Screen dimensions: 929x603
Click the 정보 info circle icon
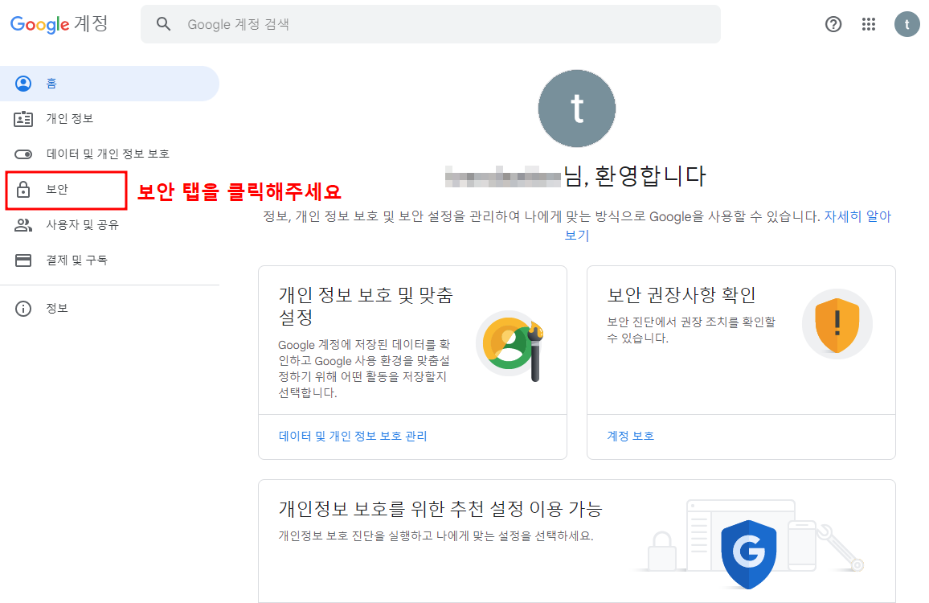pos(23,309)
